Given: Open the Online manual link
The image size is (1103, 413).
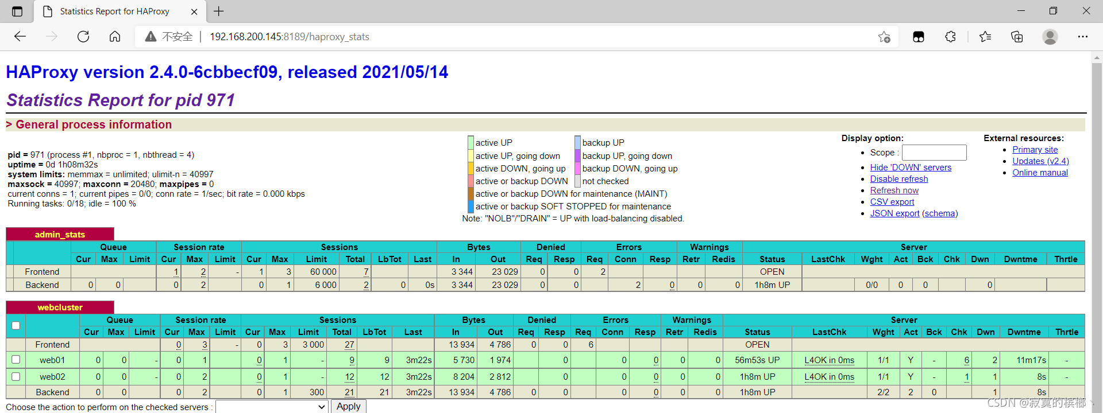Looking at the screenshot, I should click(x=1040, y=173).
